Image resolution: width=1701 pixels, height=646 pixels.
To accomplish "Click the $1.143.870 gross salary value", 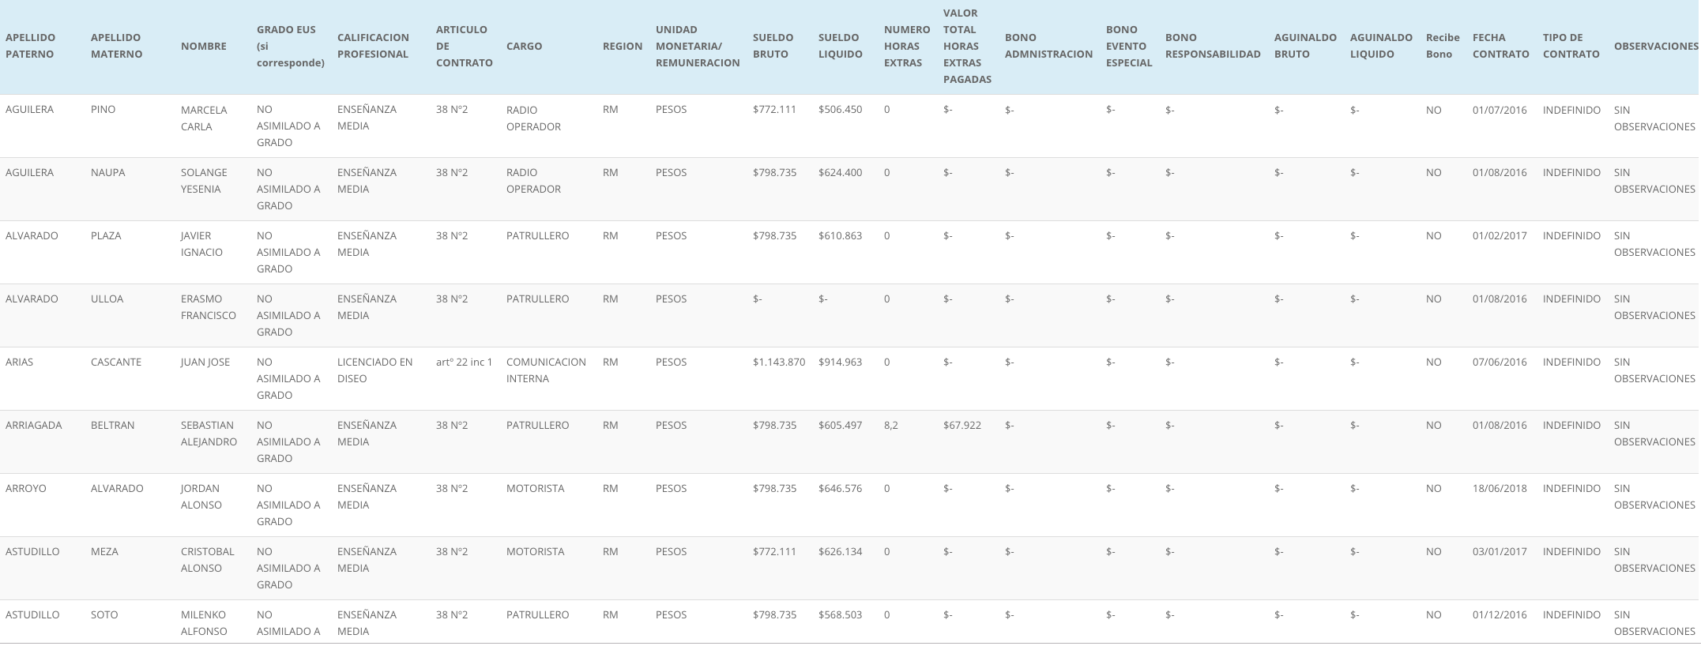I will point(778,362).
